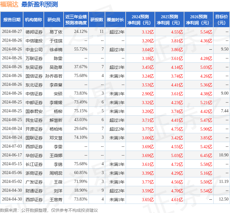Click the 11.19 target price value
Viewport: 230px width, 213px height.
point(224,181)
